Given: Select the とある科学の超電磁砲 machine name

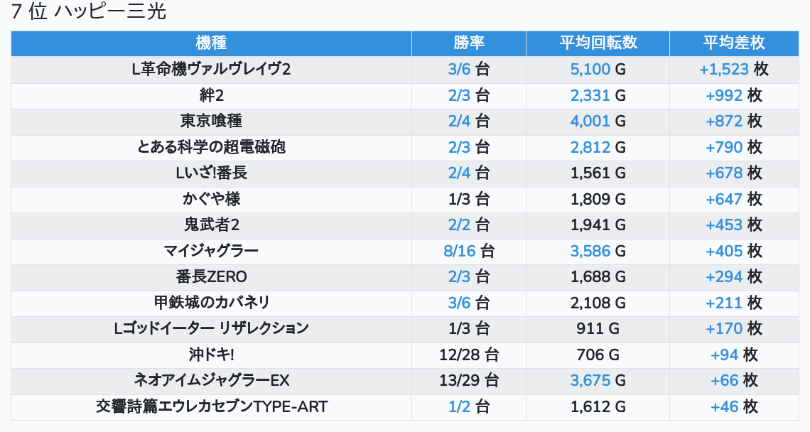Looking at the screenshot, I should pyautogui.click(x=212, y=147).
